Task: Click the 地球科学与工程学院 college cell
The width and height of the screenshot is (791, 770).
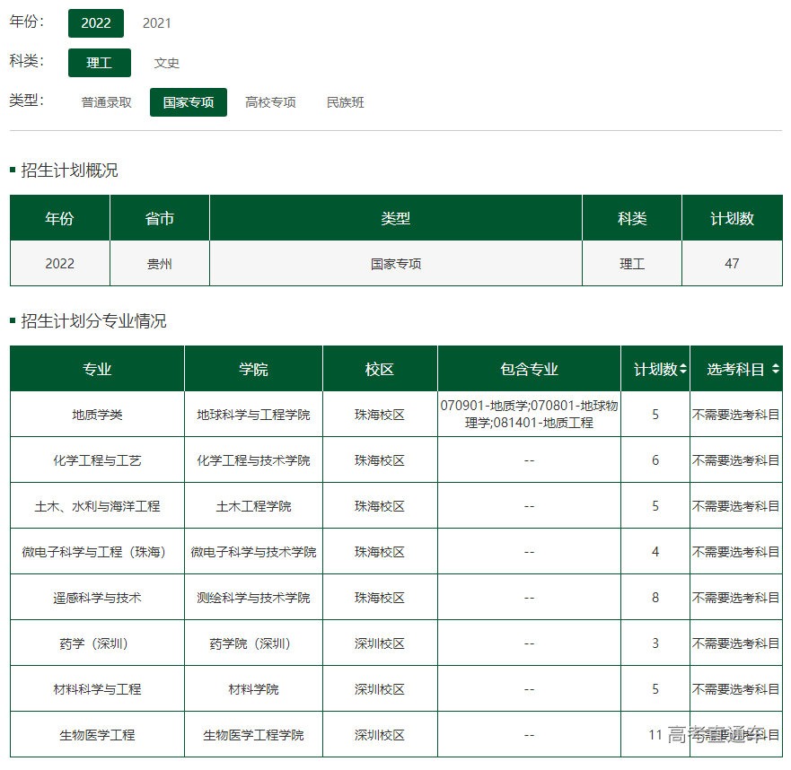Action: click(x=252, y=414)
